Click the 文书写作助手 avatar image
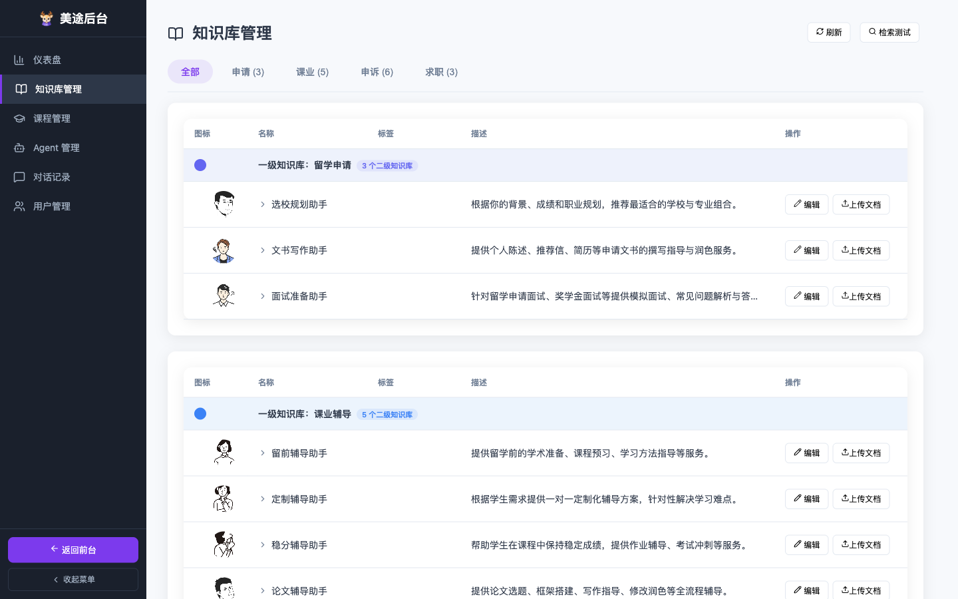 [x=224, y=250]
